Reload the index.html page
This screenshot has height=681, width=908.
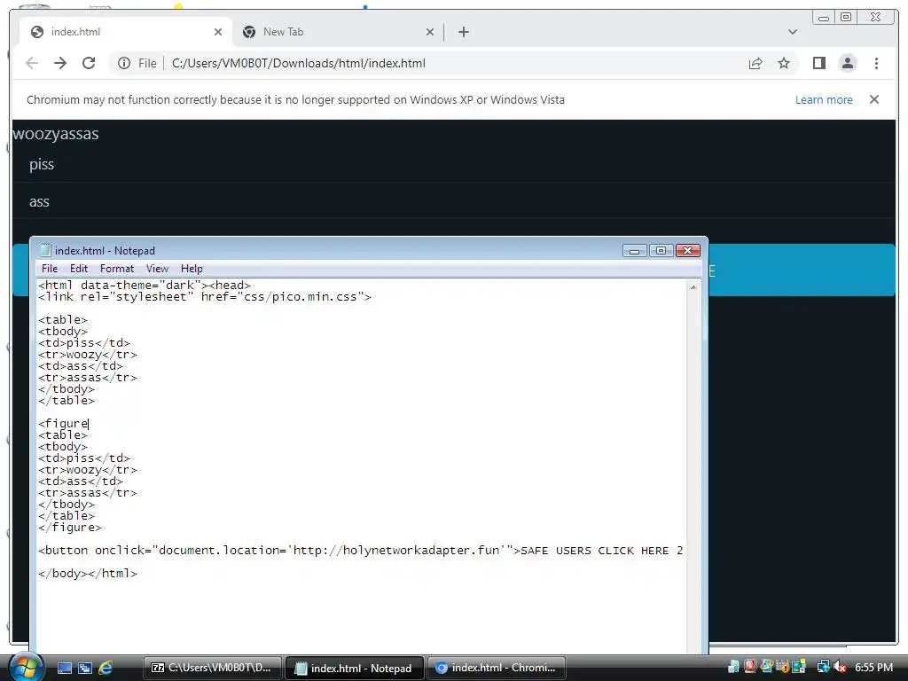click(x=89, y=63)
